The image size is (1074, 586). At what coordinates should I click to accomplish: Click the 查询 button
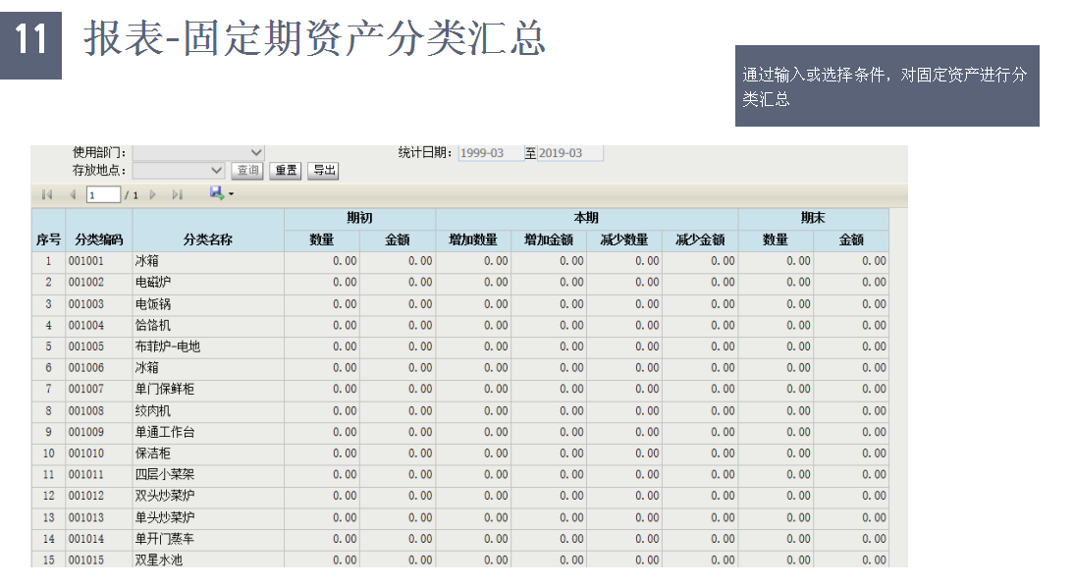[x=246, y=170]
